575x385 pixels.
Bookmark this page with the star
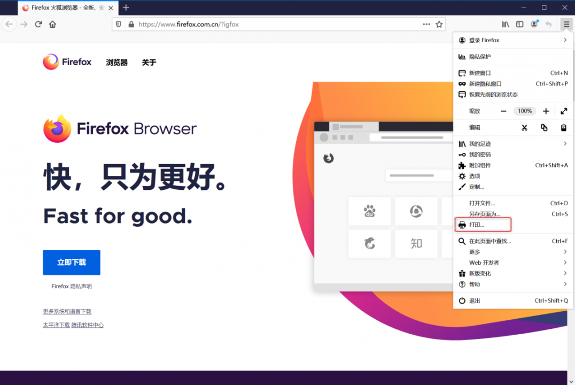point(439,24)
